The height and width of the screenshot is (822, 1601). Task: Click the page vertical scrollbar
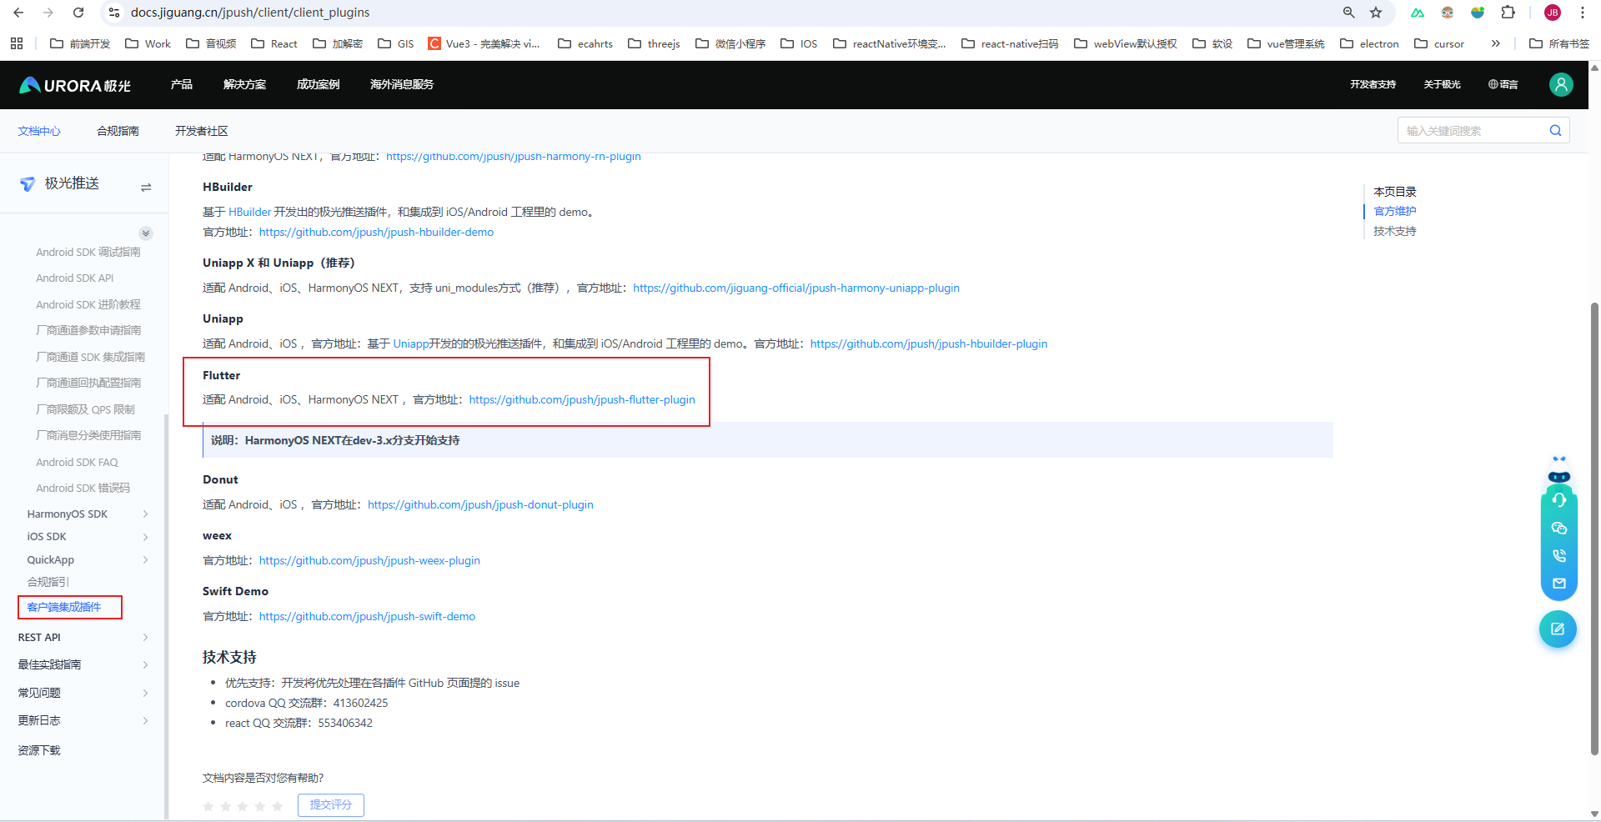(x=1594, y=529)
